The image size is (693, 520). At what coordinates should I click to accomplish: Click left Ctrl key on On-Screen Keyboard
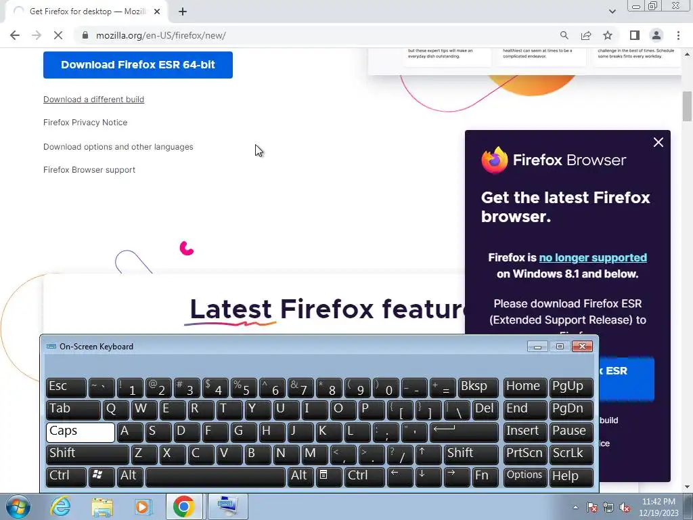pos(66,477)
